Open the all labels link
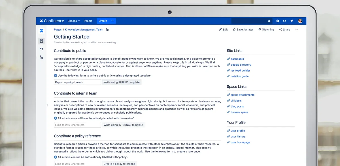The width and height of the screenshot is (340, 166). coord(236,101)
